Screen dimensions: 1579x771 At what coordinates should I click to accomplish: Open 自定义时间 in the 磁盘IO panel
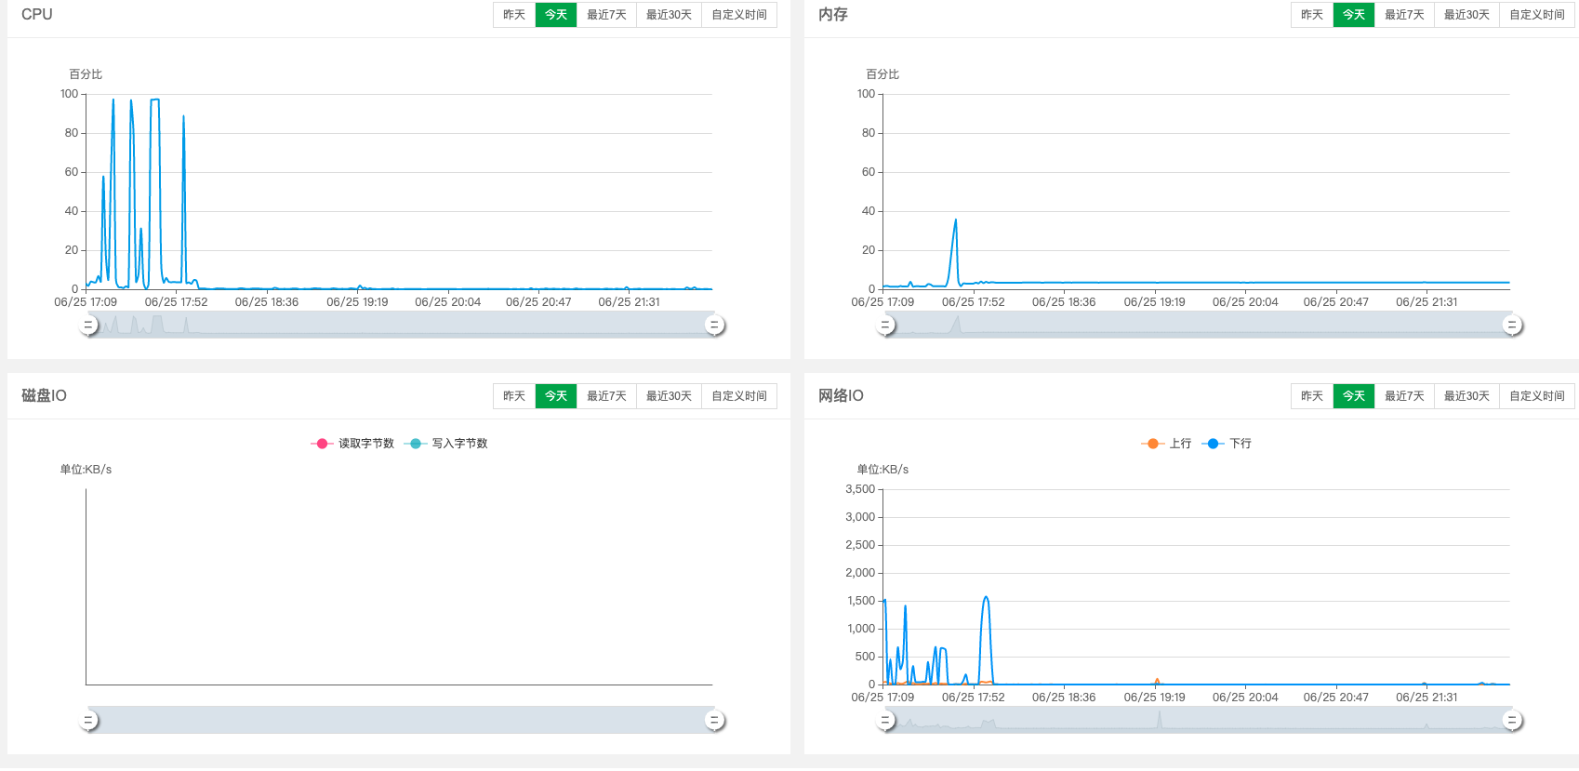click(x=739, y=396)
